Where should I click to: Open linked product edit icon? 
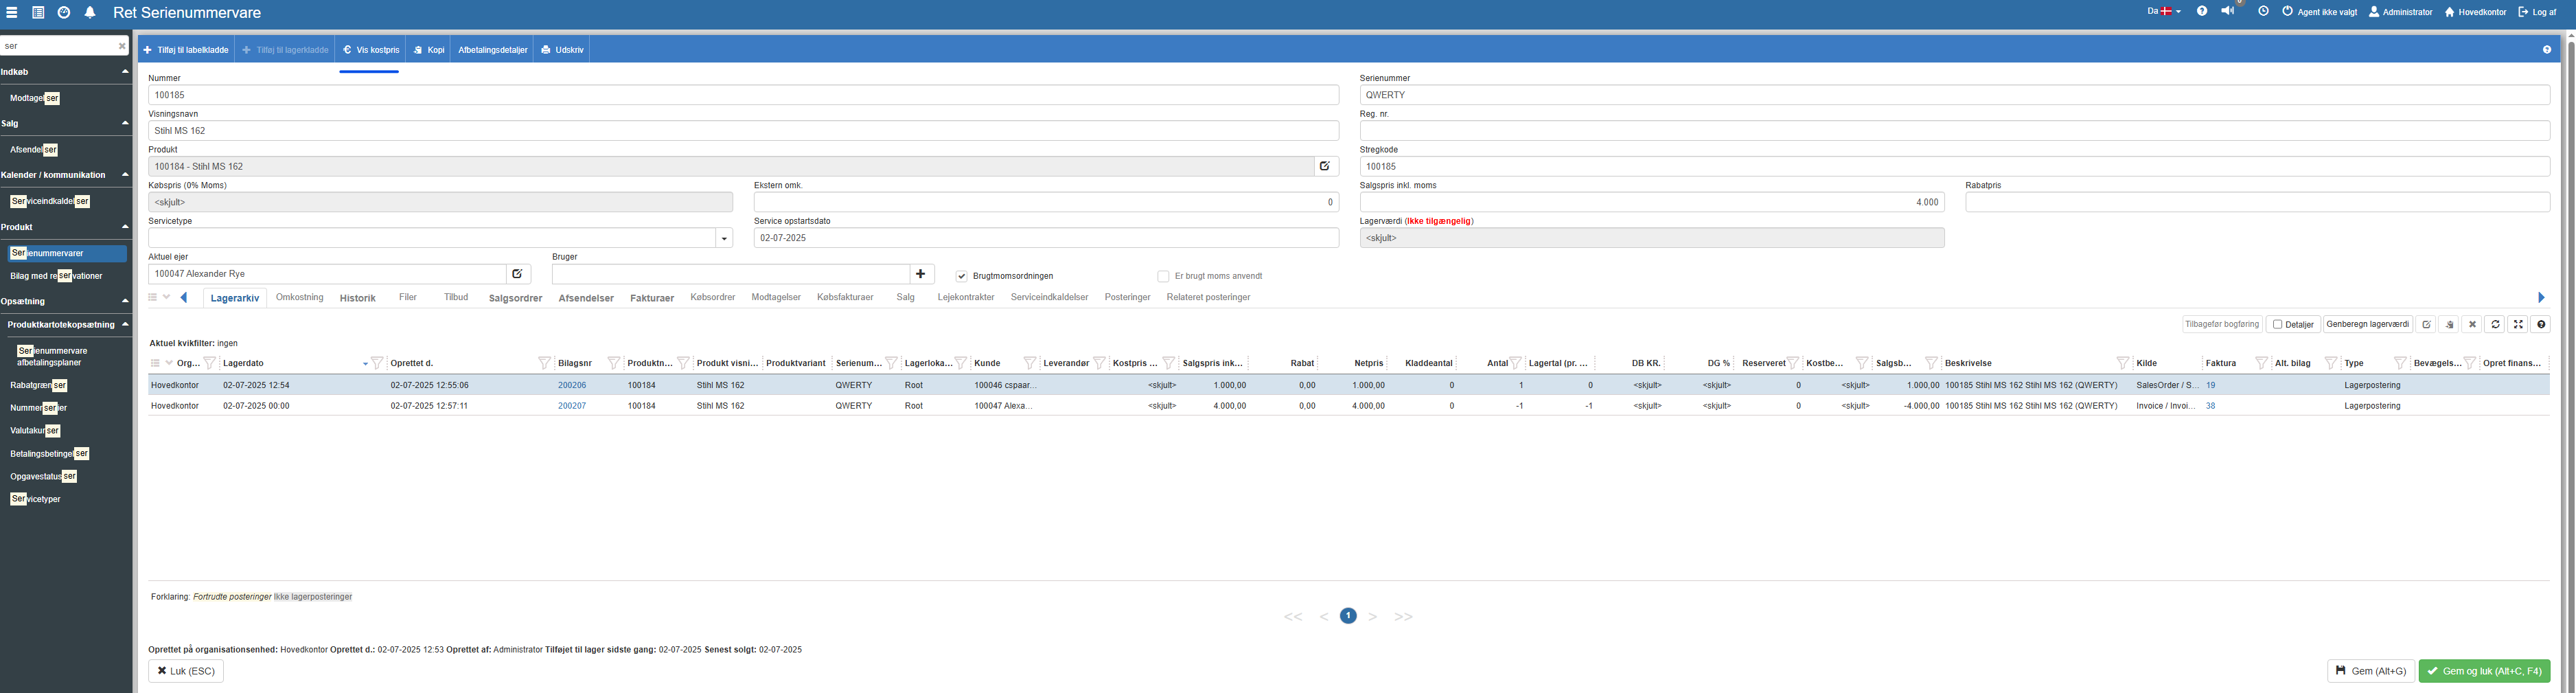pyautogui.click(x=1324, y=166)
